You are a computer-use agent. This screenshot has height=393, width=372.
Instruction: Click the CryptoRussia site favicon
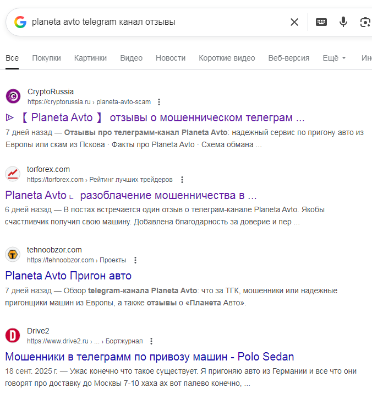13,96
